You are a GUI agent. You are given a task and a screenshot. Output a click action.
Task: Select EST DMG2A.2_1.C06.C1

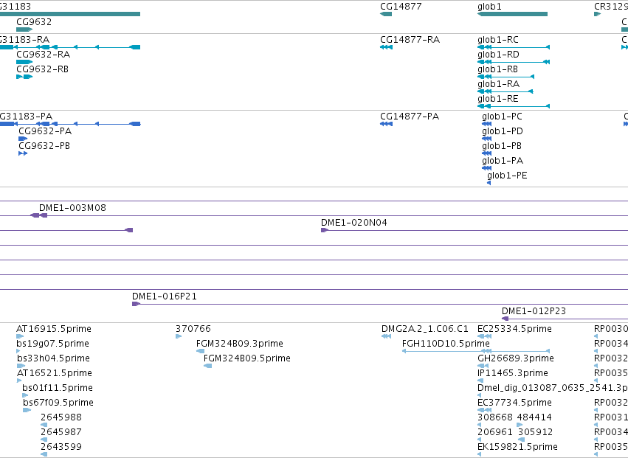424,329
